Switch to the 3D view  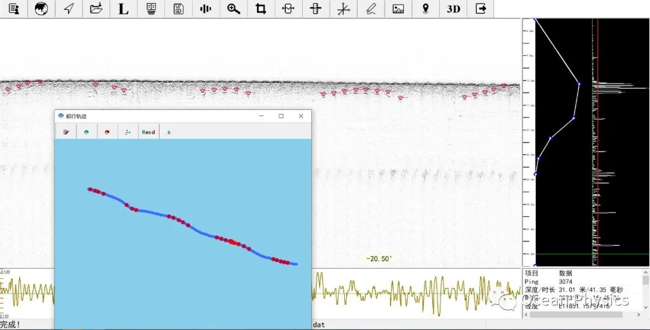point(453,9)
